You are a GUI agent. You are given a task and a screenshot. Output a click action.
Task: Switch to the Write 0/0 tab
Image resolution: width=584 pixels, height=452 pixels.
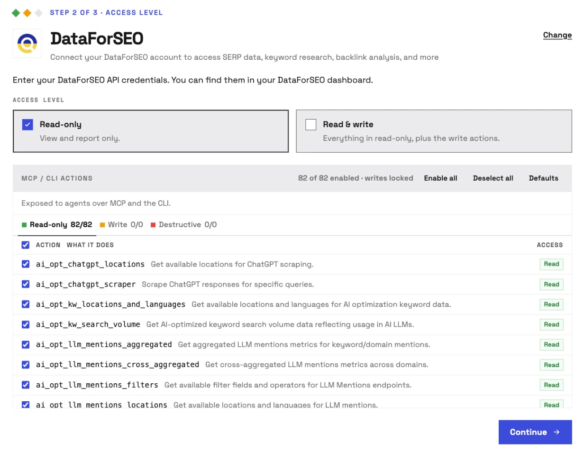tap(121, 225)
